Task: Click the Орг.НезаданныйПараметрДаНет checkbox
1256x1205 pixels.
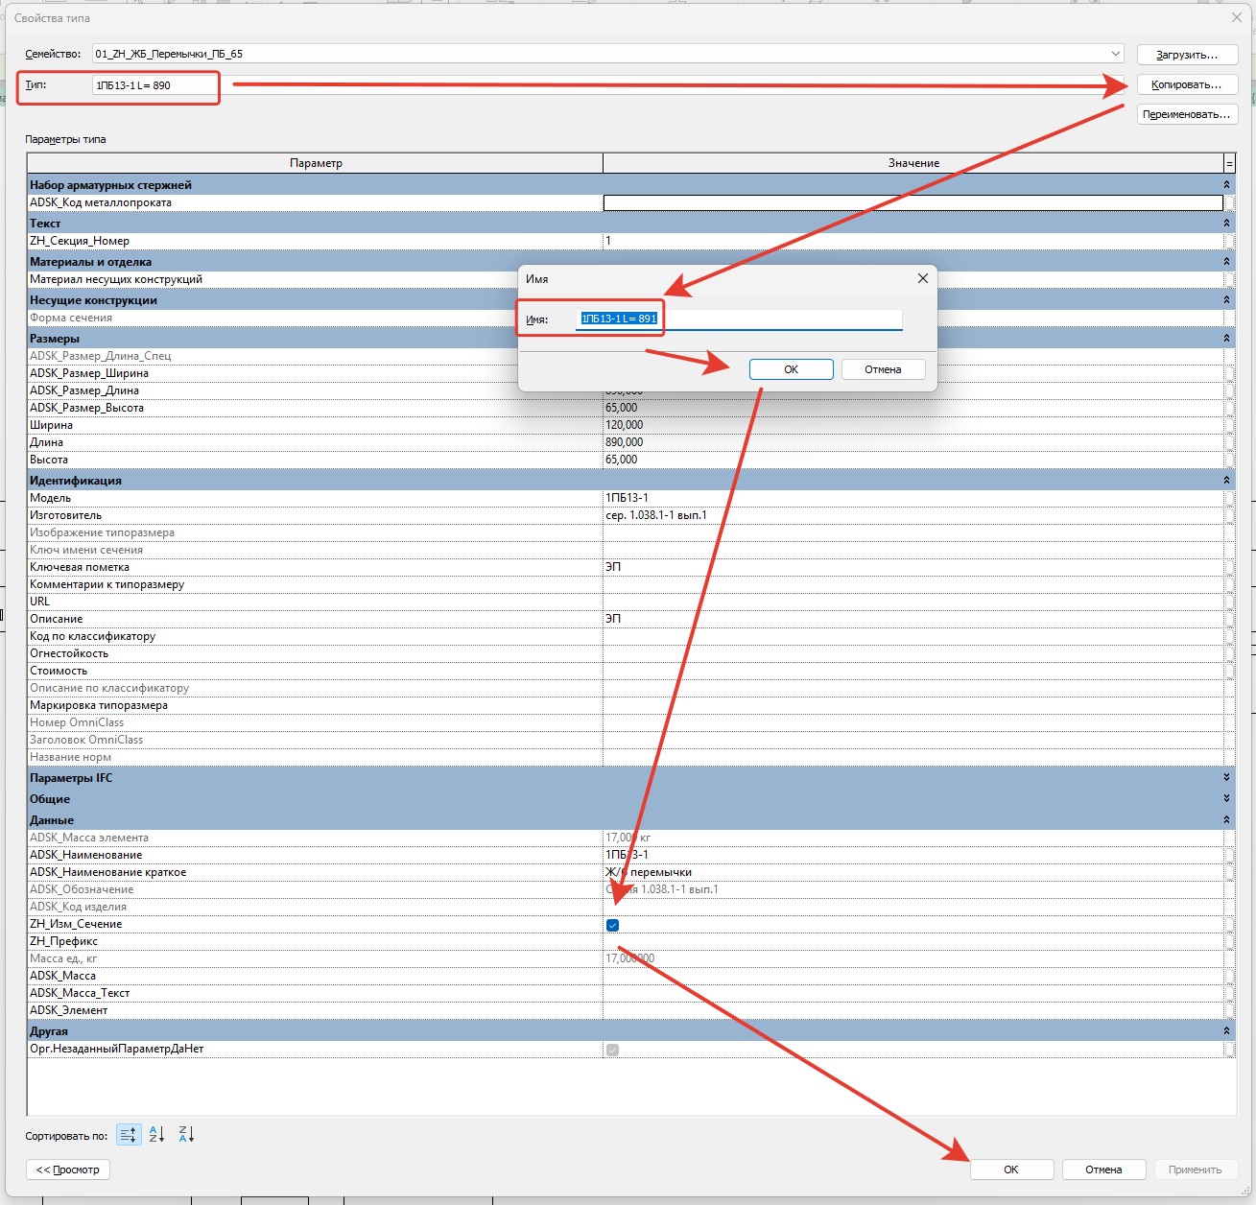Action: click(613, 1050)
